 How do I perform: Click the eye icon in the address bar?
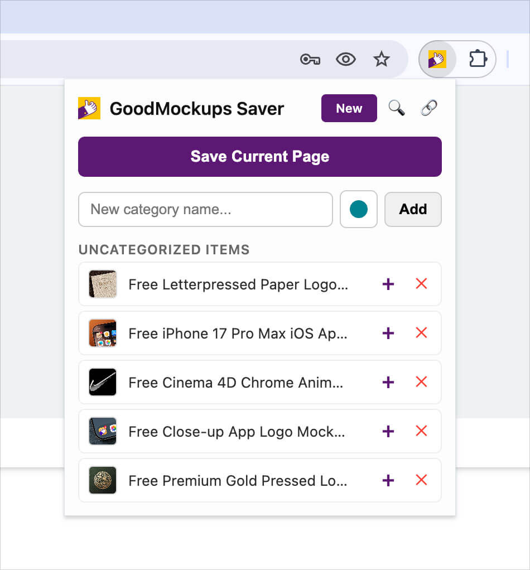(x=345, y=59)
